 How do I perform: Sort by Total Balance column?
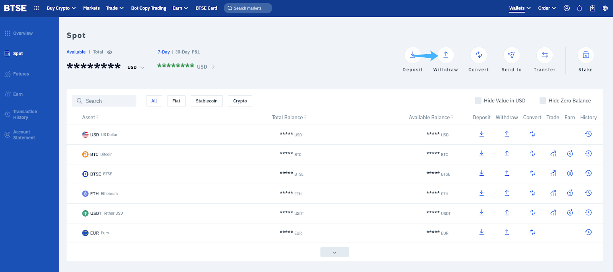pos(289,117)
